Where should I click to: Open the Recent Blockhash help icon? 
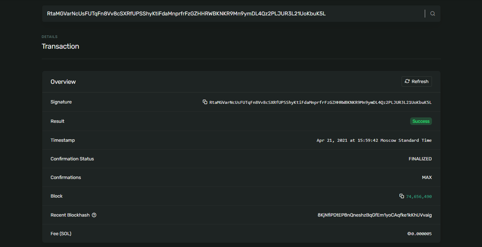pos(94,215)
